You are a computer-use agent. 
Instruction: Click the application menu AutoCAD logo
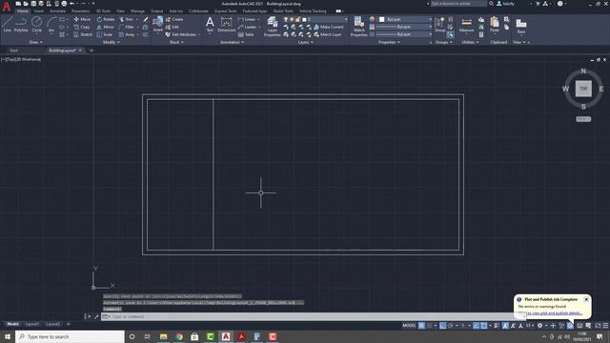coord(7,7)
